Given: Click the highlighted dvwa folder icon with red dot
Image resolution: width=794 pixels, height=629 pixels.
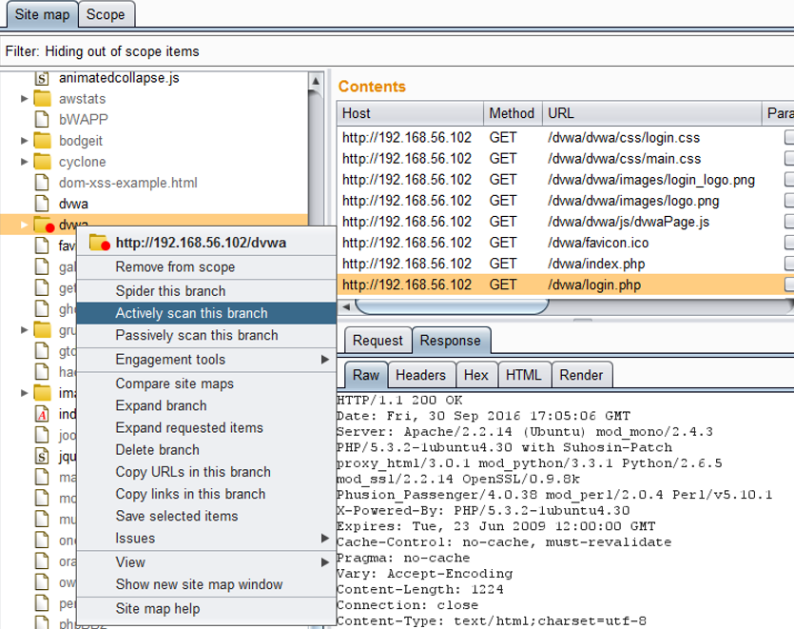Looking at the screenshot, I should click(44, 225).
